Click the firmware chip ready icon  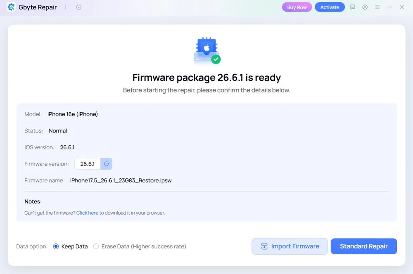point(207,50)
